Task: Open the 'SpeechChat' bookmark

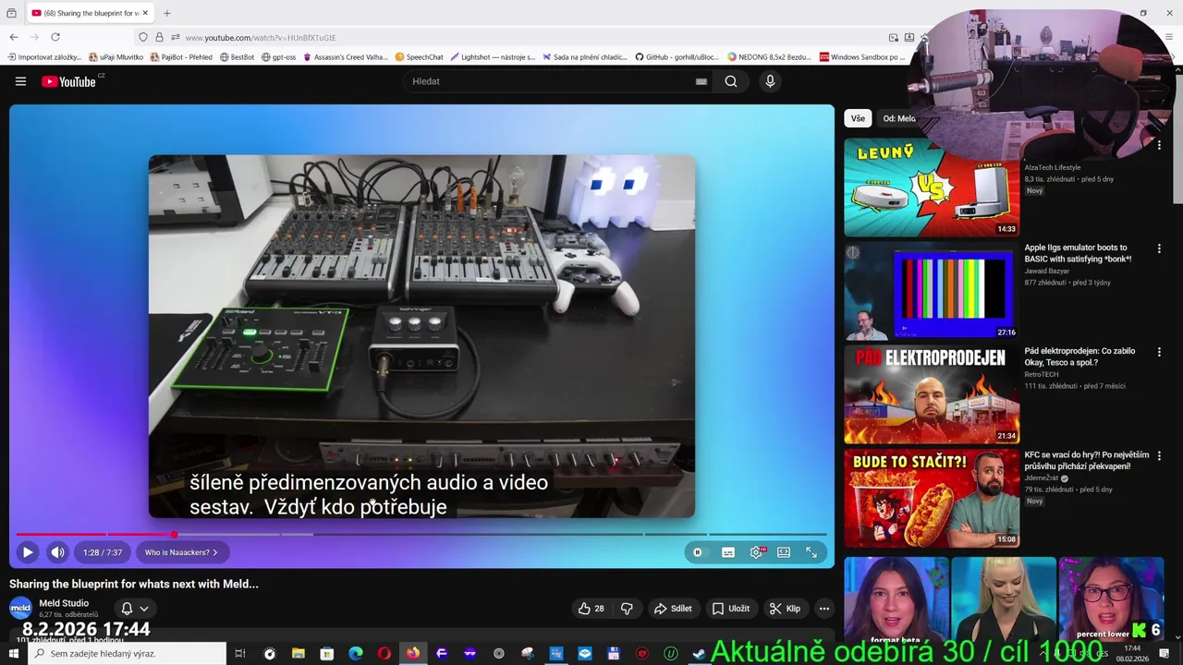Action: pos(420,57)
